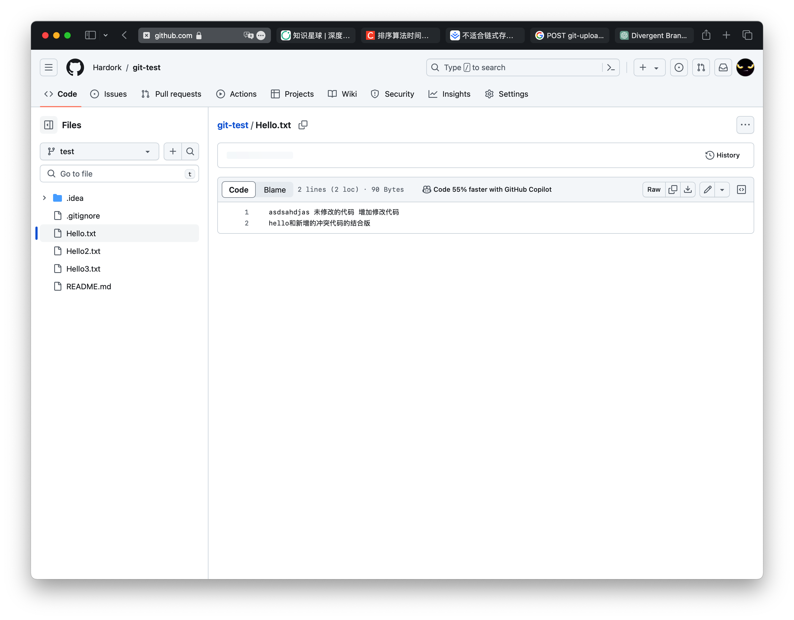Click the notifications bell icon
The image size is (794, 620).
[x=723, y=67]
